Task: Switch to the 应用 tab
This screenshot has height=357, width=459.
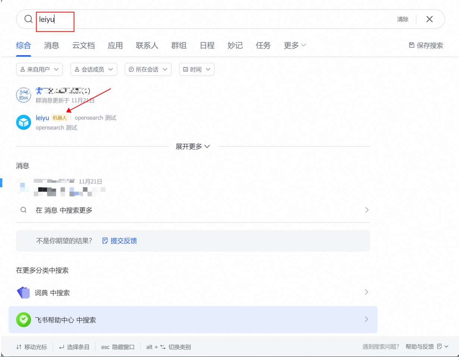Action: [x=115, y=46]
